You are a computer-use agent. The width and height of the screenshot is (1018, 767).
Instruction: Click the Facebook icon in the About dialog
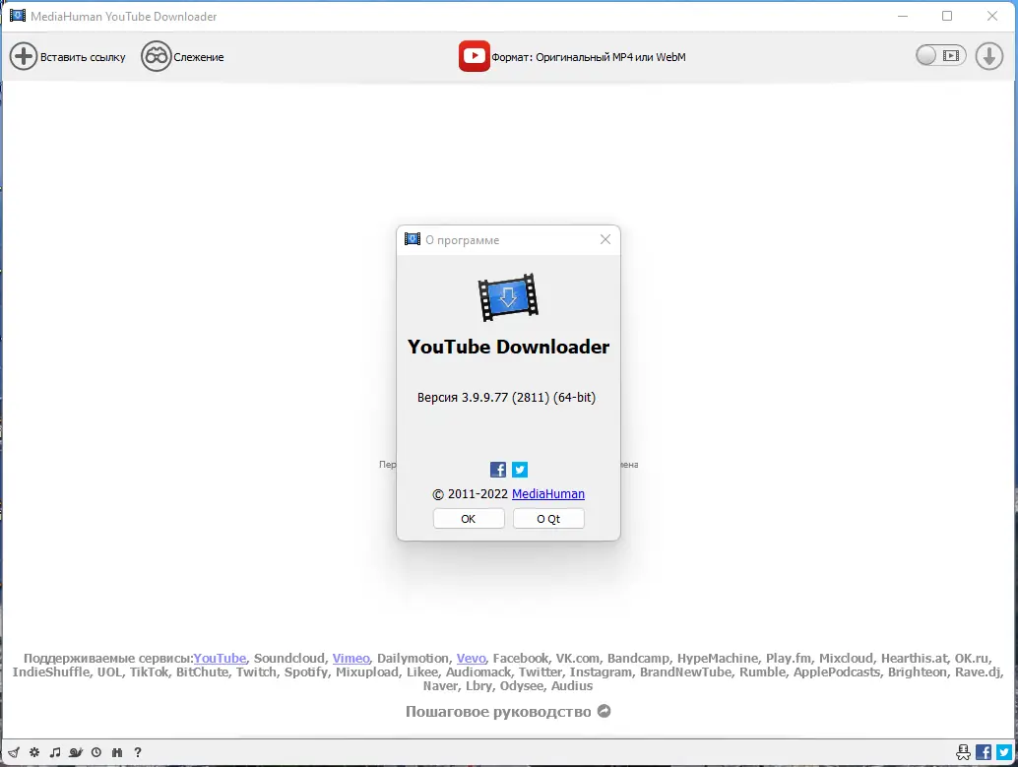[497, 470]
